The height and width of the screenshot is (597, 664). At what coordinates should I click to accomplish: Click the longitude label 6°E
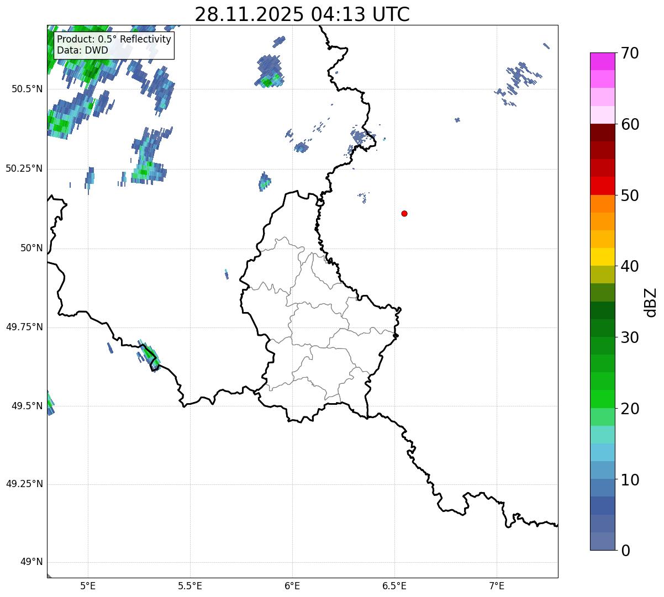coord(292,585)
